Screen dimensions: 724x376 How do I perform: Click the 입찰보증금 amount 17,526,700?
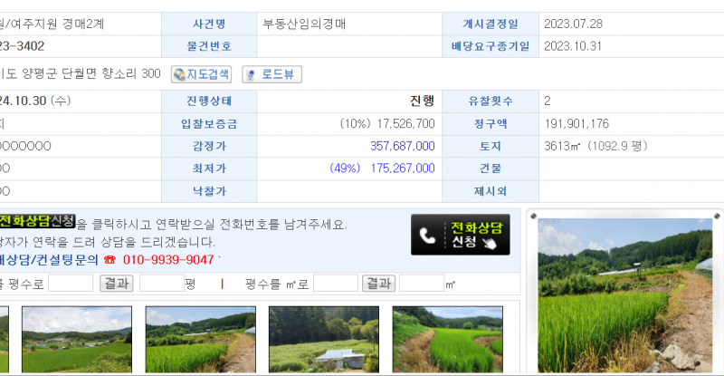(405, 124)
